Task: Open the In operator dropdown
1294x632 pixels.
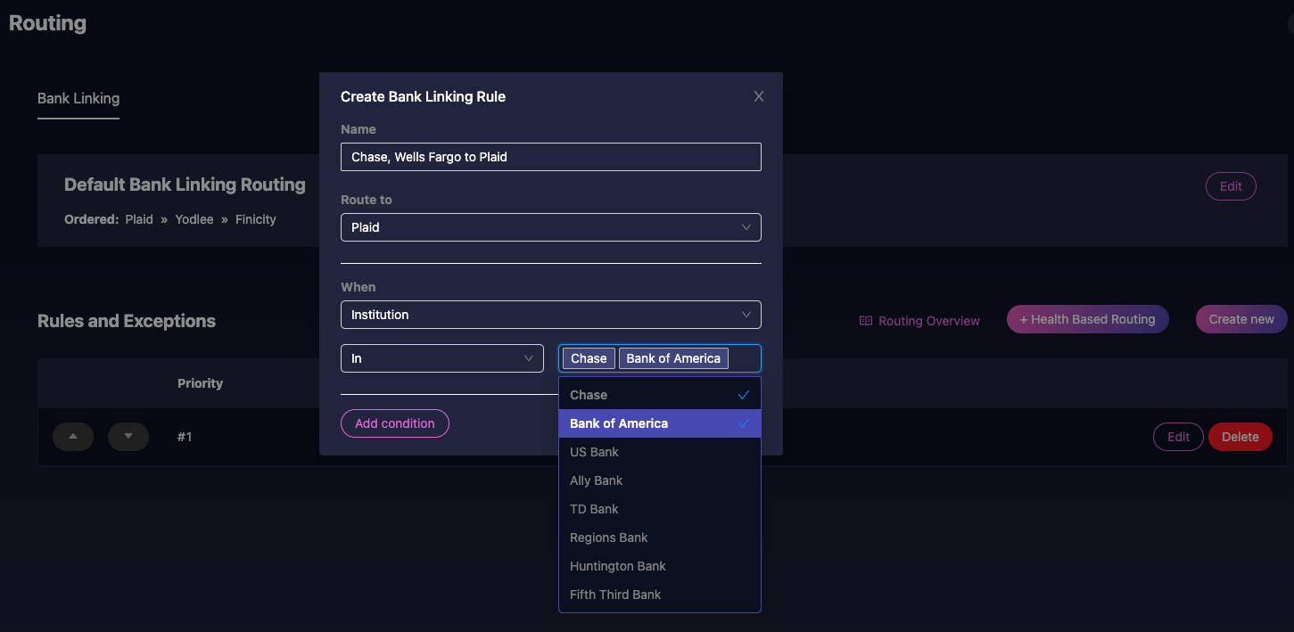Action: [x=442, y=358]
